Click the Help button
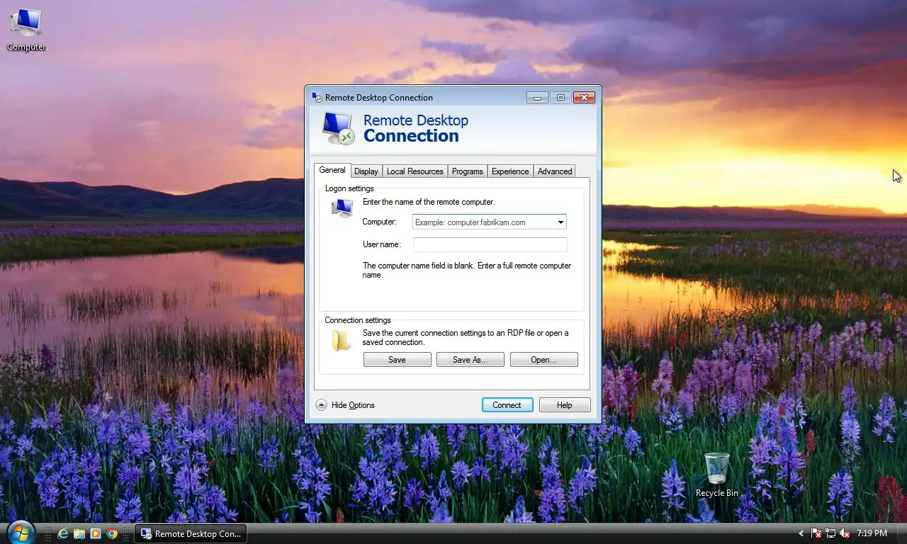 coord(565,405)
